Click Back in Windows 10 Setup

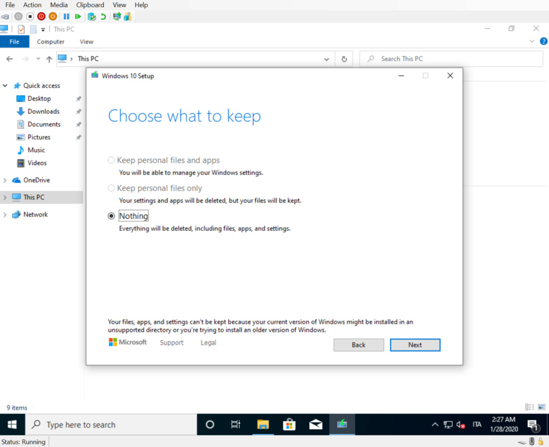pyautogui.click(x=359, y=345)
